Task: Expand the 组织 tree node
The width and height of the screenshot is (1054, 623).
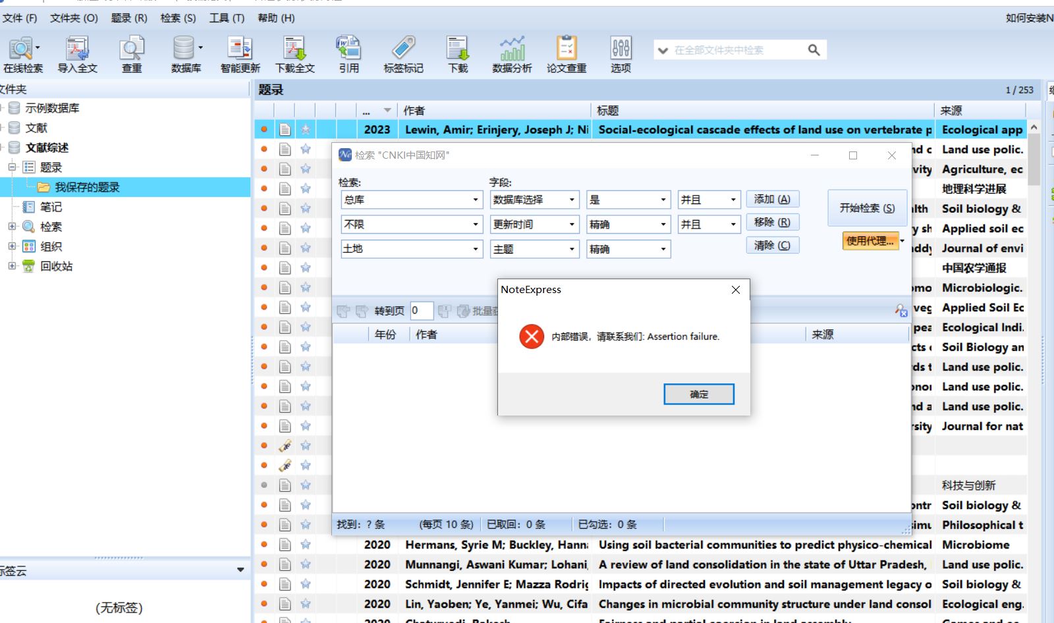Action: (x=12, y=246)
